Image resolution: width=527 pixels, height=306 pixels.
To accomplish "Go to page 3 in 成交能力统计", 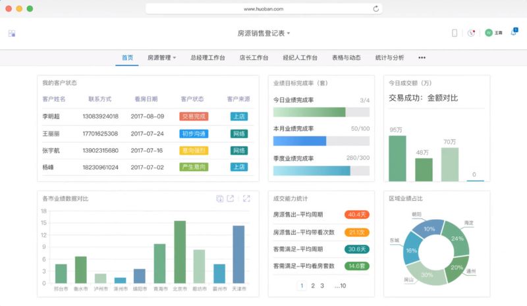I will point(322,286).
